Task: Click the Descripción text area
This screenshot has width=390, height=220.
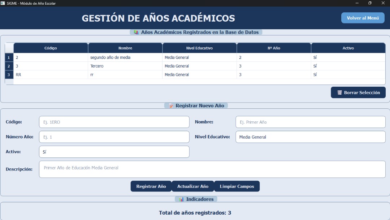Action: tap(212, 169)
